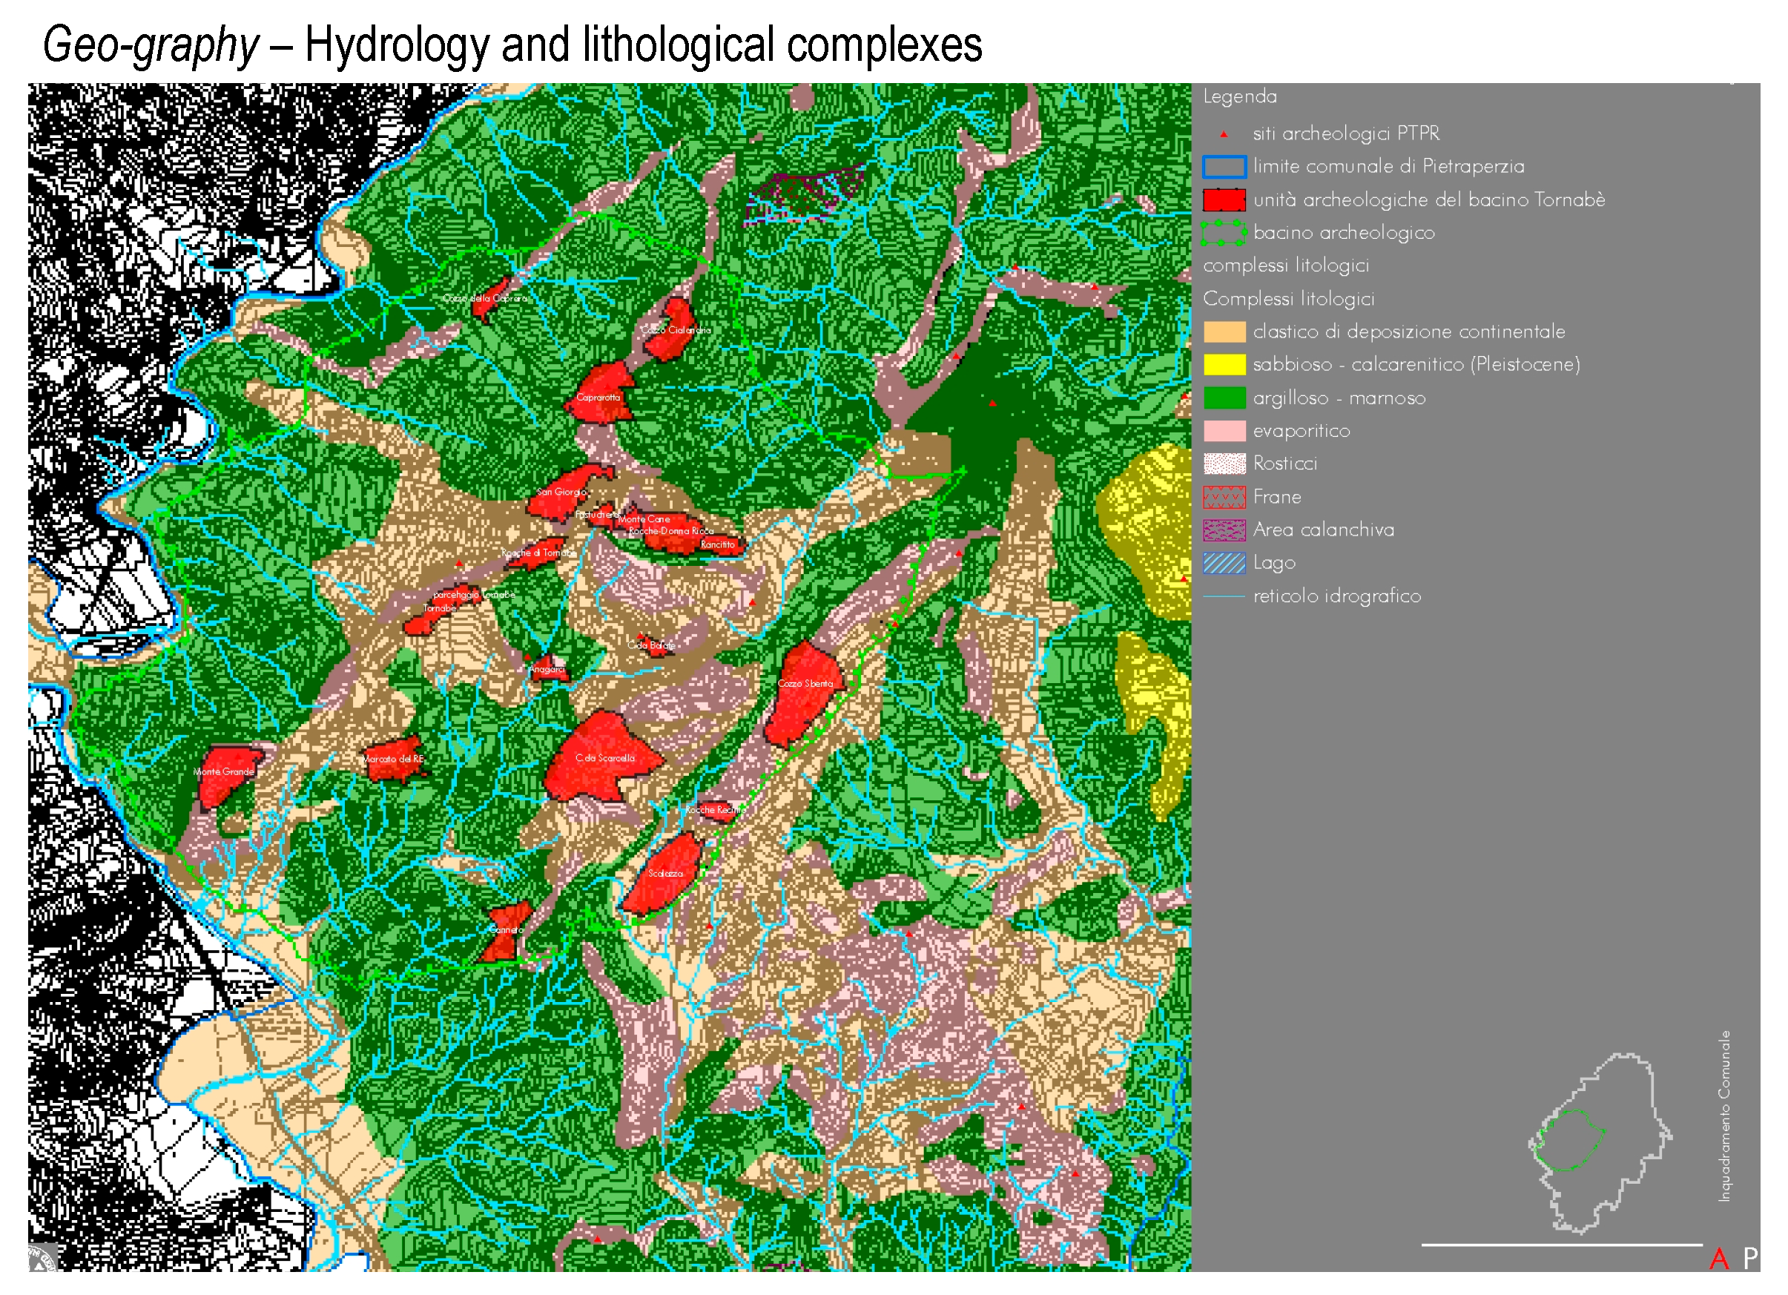1788x1295 pixels.
Task: Click the Scalazza archaeological unit label
Action: coord(665,874)
